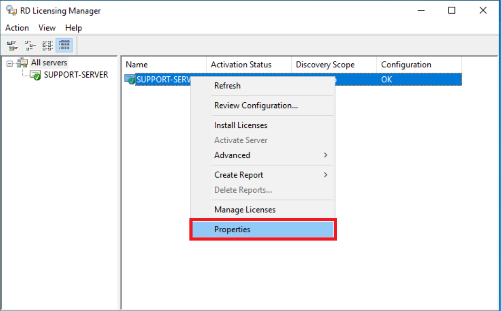Open Create Report in the context menu
Screen dimensions: 501x311
pyautogui.click(x=263, y=175)
